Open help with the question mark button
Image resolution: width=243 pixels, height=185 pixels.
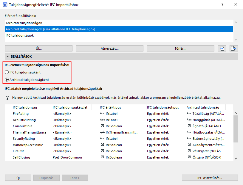[x=222, y=5]
